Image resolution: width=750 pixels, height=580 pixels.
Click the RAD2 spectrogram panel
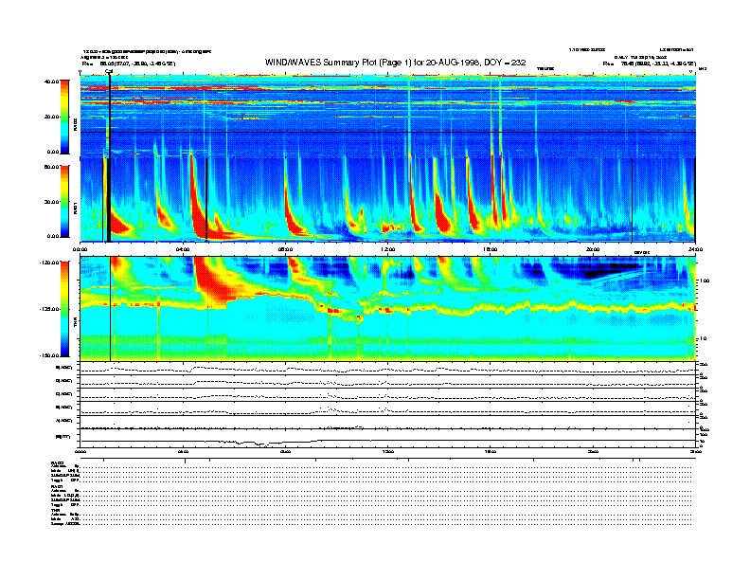coord(387,116)
